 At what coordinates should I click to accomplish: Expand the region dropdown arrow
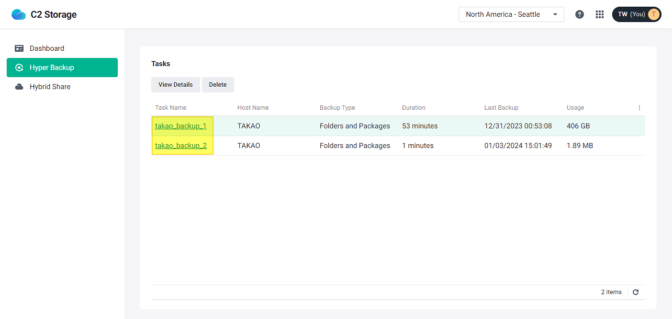click(555, 14)
